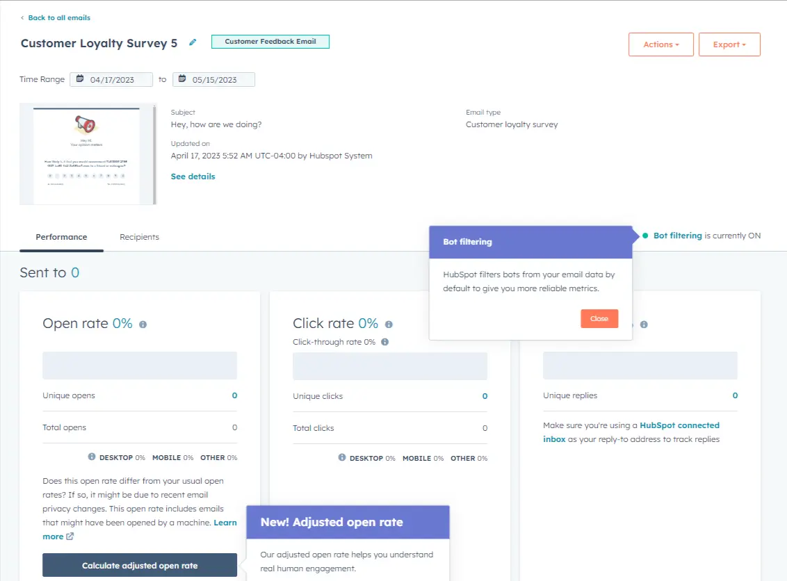Click the device info icon under Total clicks

342,458
